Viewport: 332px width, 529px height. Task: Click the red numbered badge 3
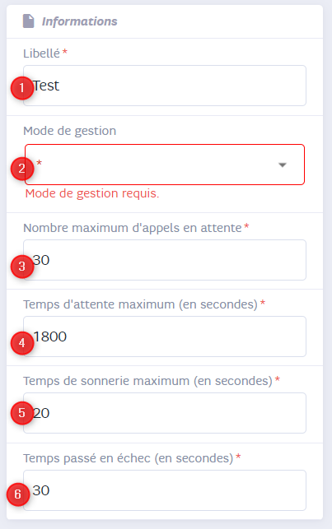[x=22, y=267]
